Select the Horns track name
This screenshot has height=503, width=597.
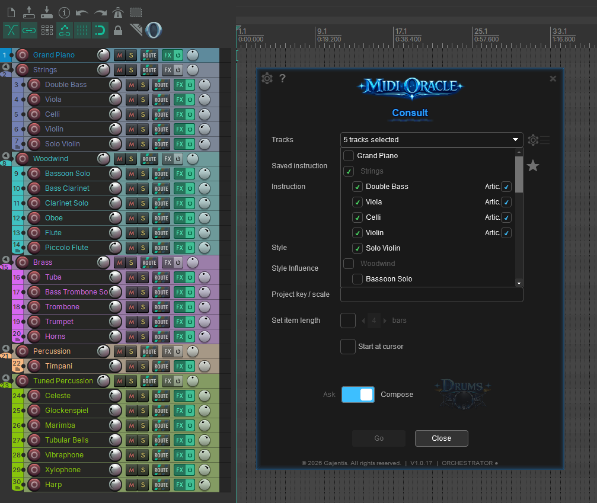[55, 337]
